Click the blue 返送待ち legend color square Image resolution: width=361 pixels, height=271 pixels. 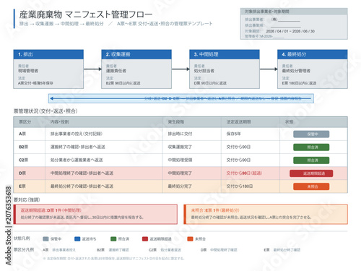point(77,239)
